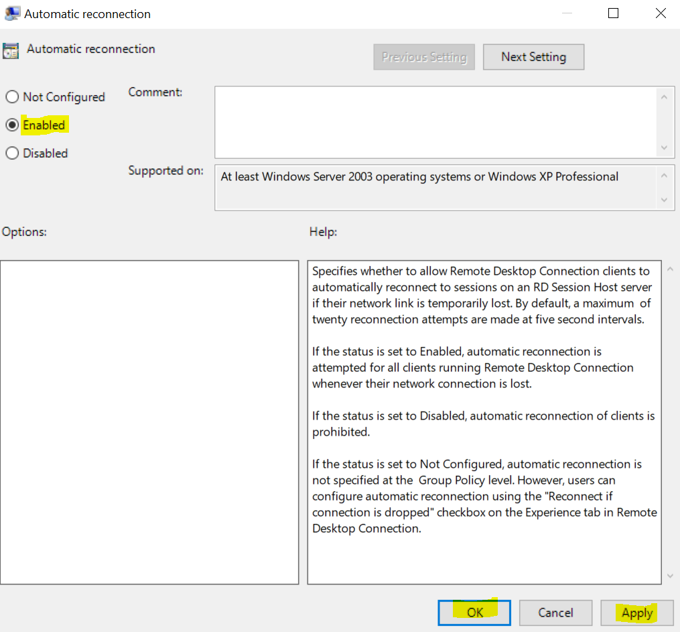Click the Supported on scroll down arrow
The width and height of the screenshot is (680, 632).
click(664, 200)
